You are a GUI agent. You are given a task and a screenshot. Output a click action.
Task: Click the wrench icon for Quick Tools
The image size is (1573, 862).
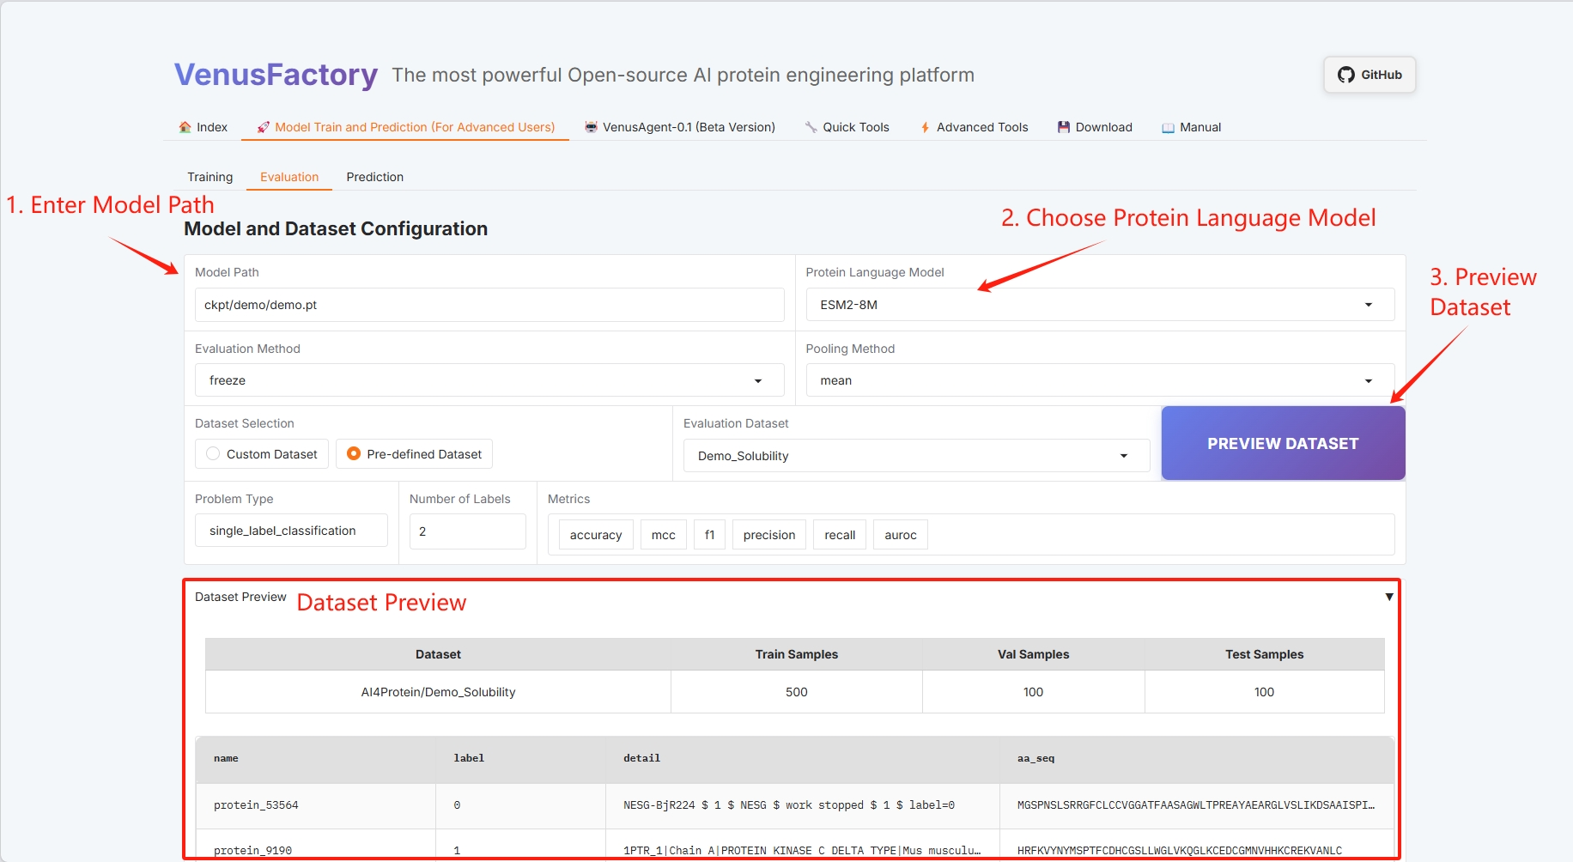pyautogui.click(x=811, y=127)
